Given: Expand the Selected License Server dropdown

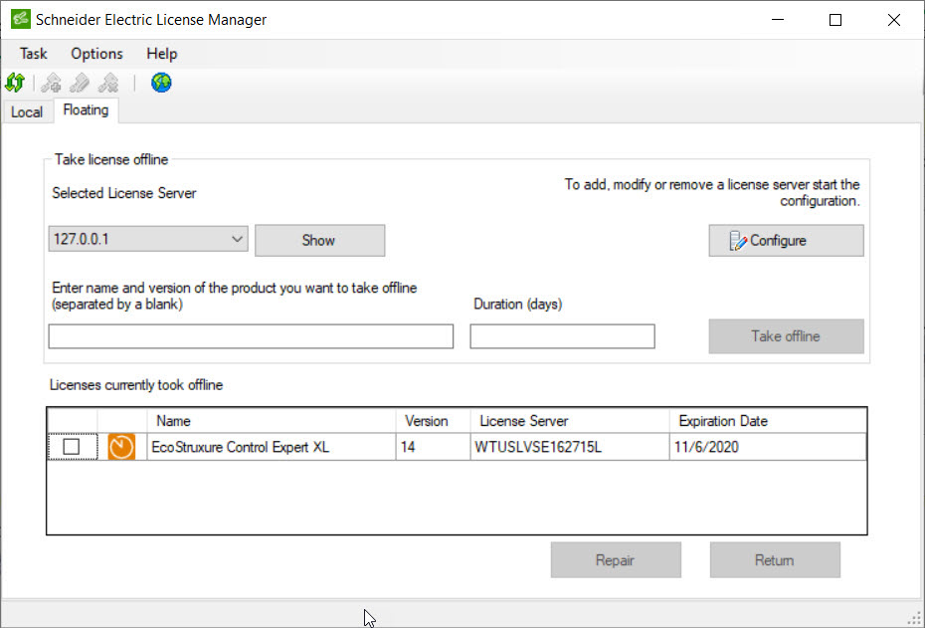Looking at the screenshot, I should 237,239.
